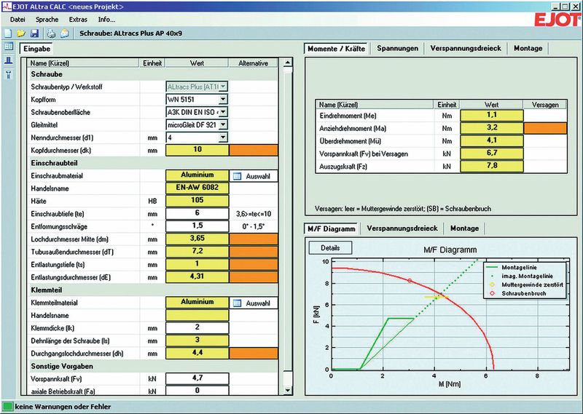Click the Vorspannkraft (Fv) input 4,7
The width and height of the screenshot is (583, 414).
click(197, 379)
